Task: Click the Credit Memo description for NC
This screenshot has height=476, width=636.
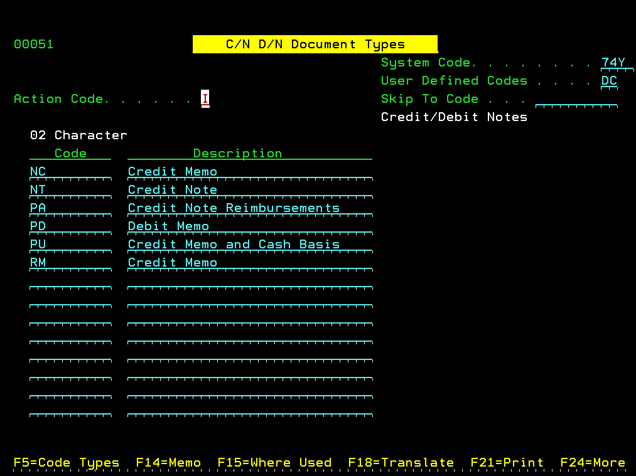Action: (x=250, y=172)
